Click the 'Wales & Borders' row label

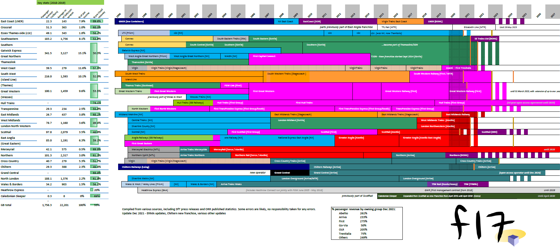[11, 184]
